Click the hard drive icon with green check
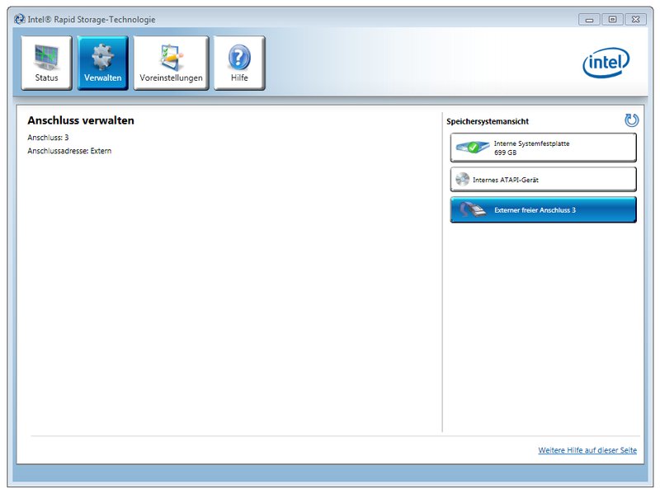Viewport: 660px width, 493px height. (472, 148)
